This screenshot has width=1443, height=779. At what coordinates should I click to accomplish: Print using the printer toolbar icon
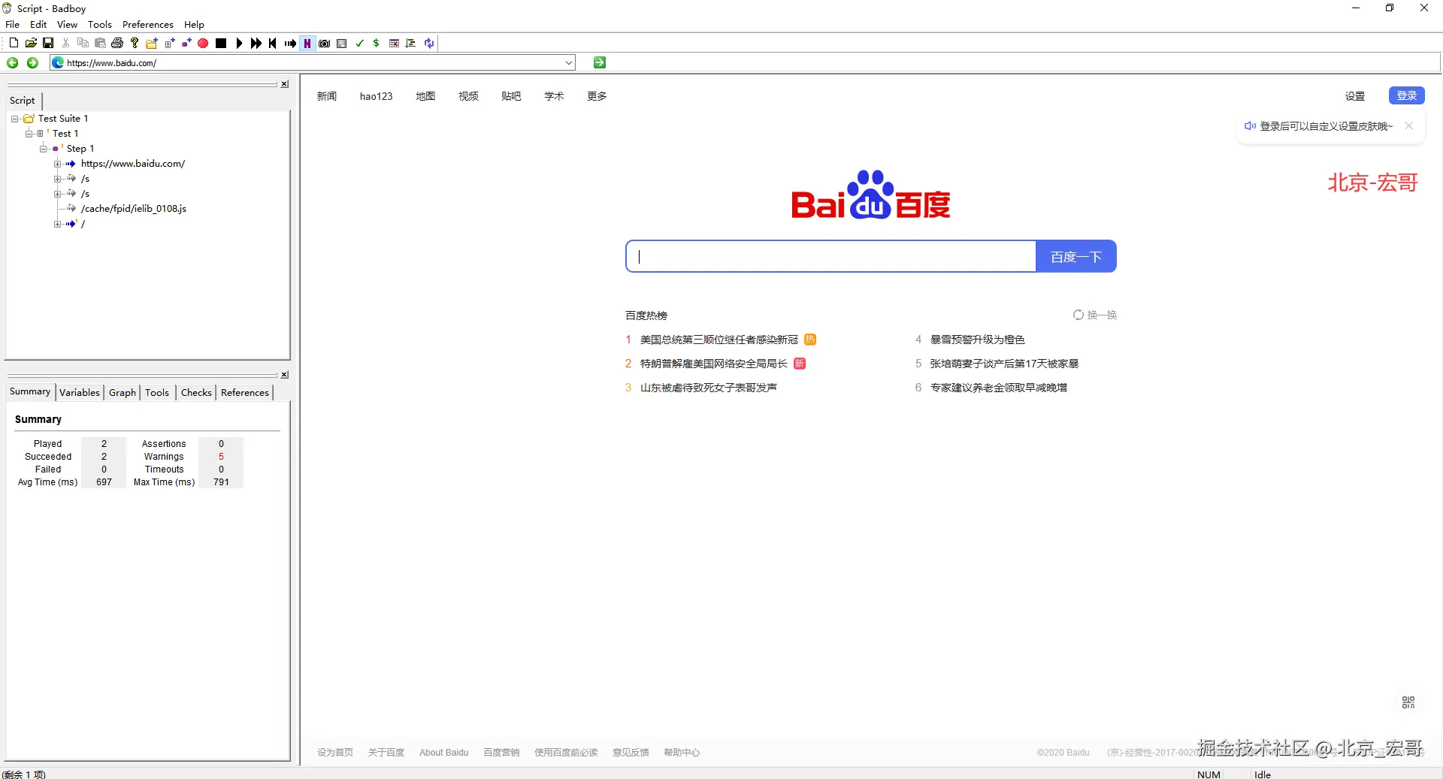pyautogui.click(x=117, y=44)
